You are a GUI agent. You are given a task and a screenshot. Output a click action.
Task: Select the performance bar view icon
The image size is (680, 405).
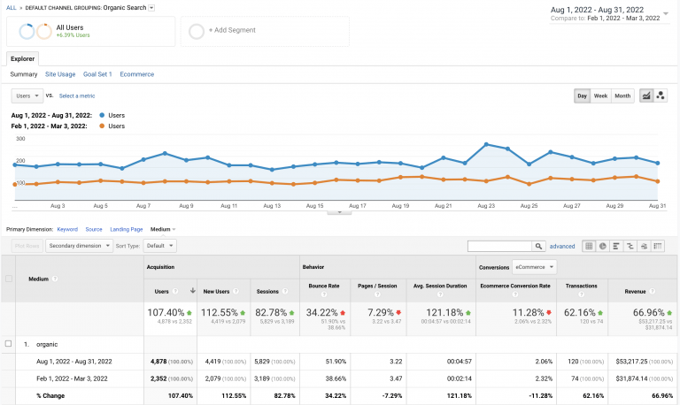pos(617,246)
